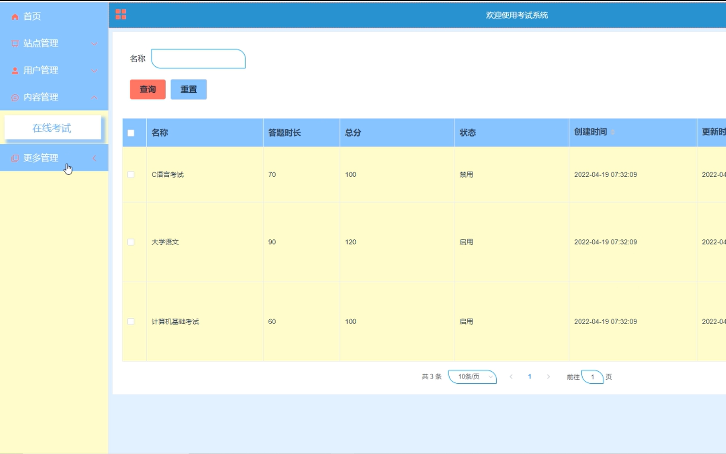Click the 欢迎使用考试系统 header title
The height and width of the screenshot is (454, 726).
pos(517,15)
